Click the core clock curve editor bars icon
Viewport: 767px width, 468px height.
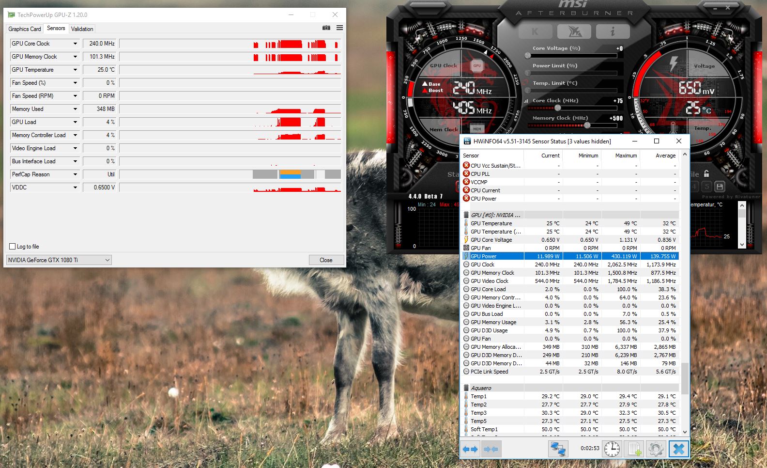(526, 101)
